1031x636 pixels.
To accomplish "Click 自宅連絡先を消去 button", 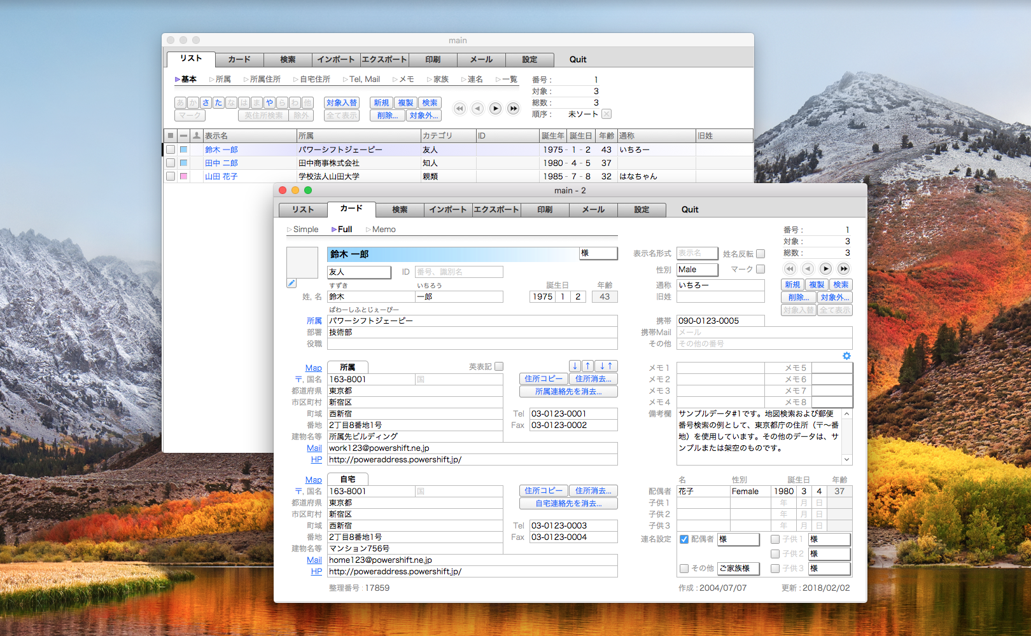I will (568, 504).
